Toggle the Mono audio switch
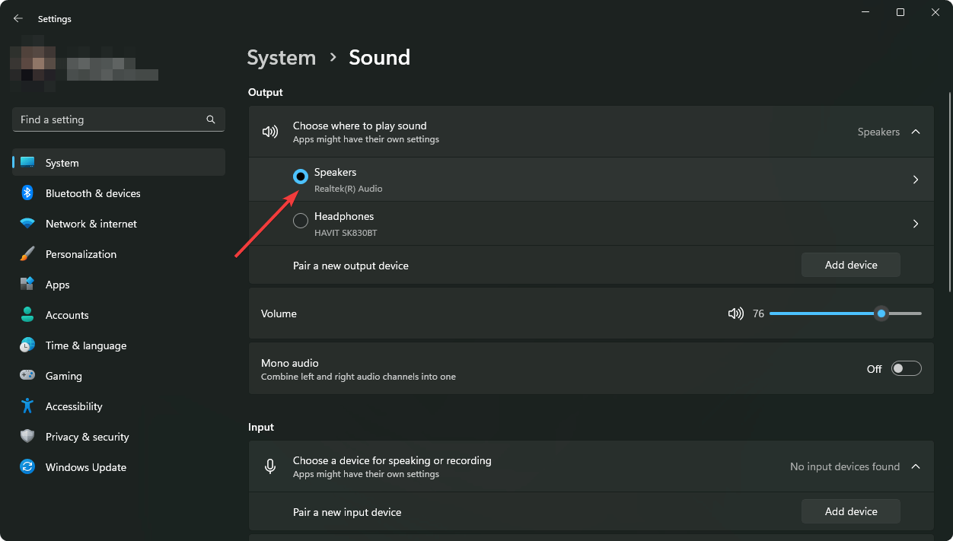 click(x=907, y=369)
